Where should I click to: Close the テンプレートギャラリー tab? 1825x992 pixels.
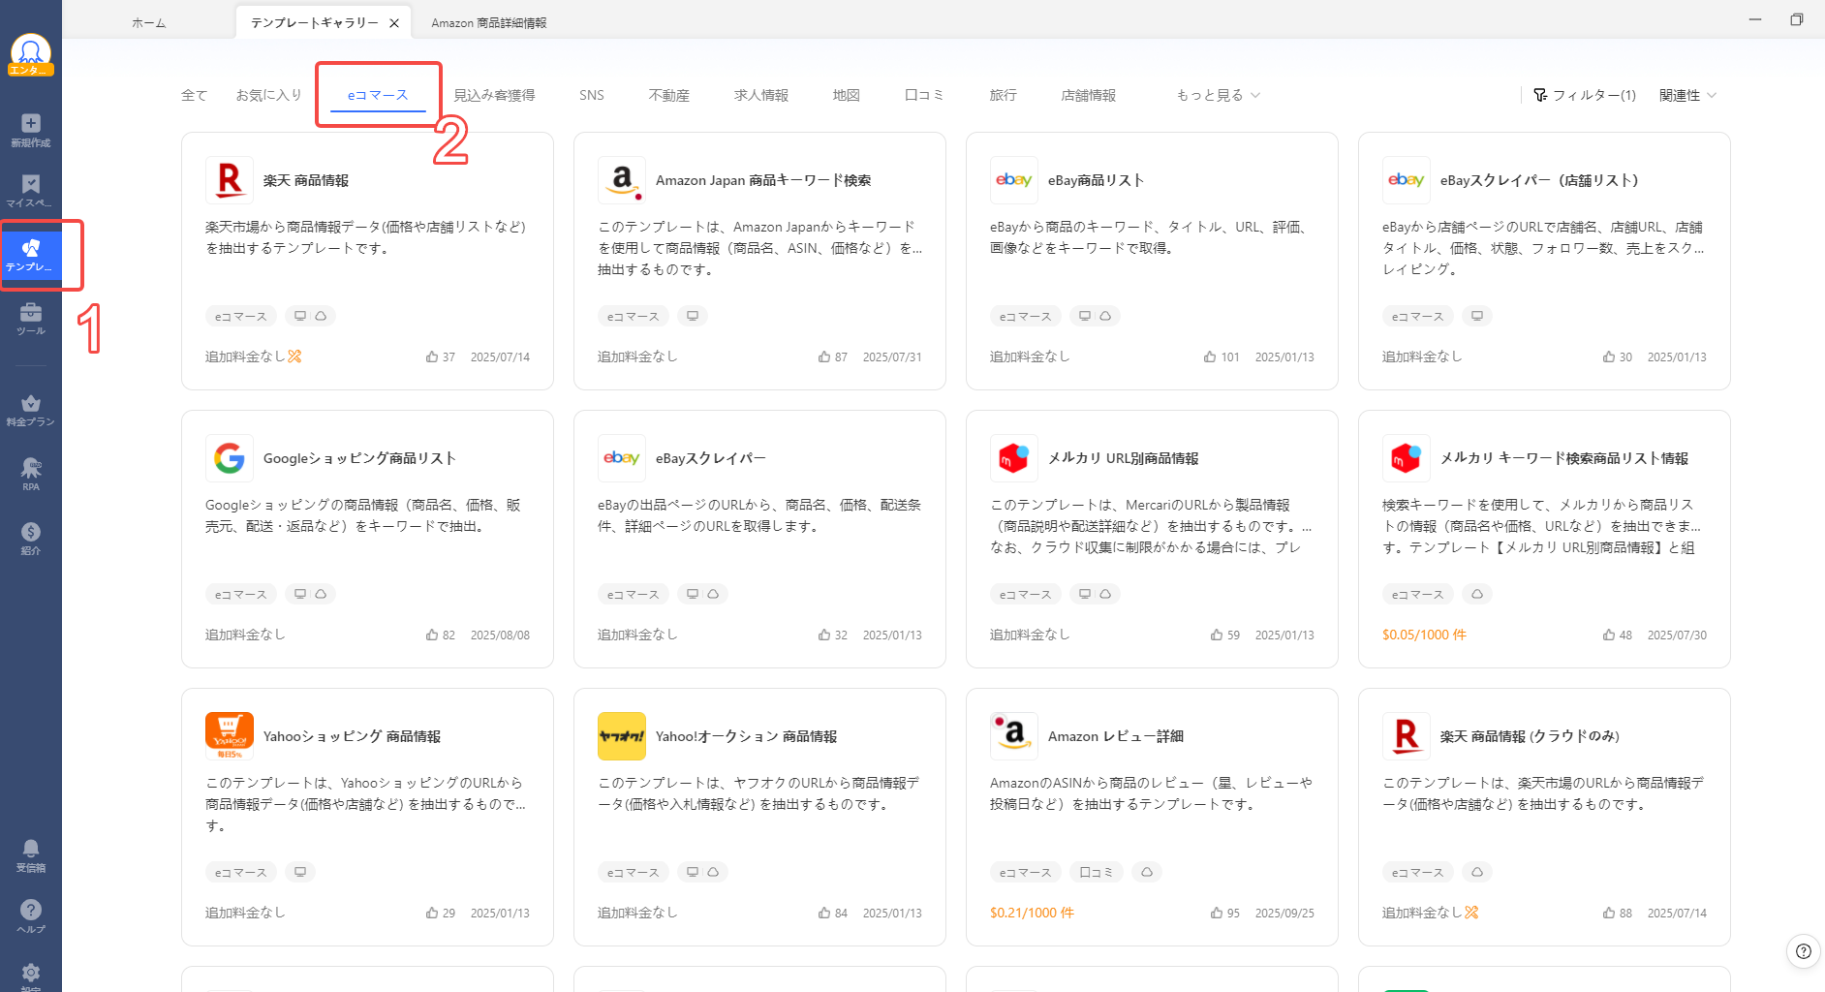pyautogui.click(x=394, y=23)
